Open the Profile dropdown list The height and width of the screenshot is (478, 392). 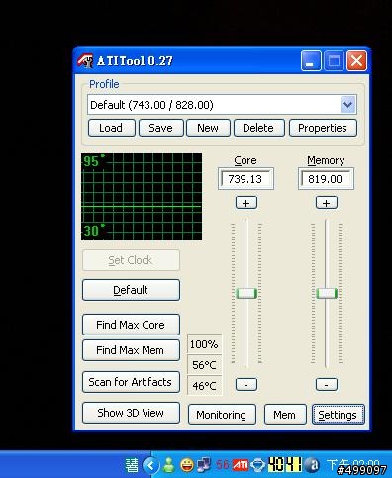tap(348, 105)
